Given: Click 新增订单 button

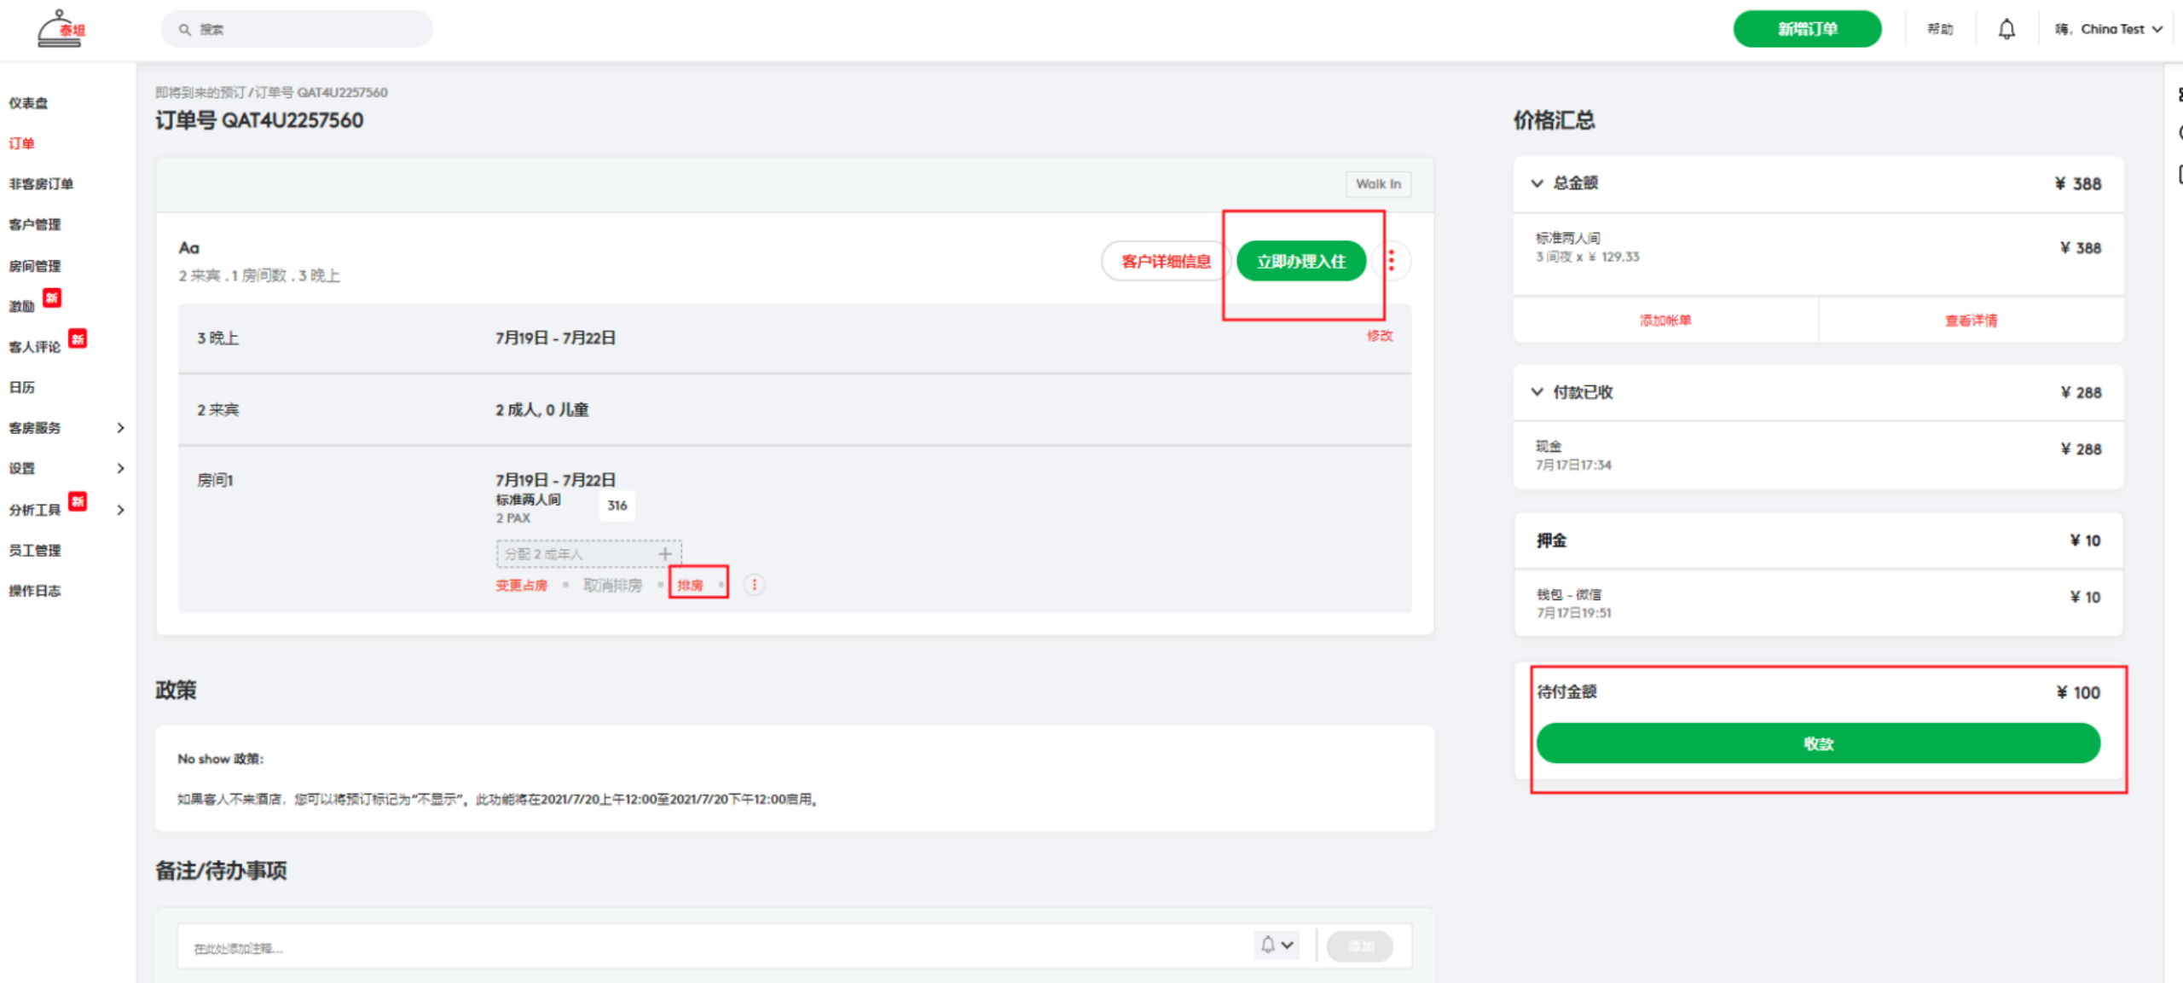Looking at the screenshot, I should pyautogui.click(x=1806, y=30).
